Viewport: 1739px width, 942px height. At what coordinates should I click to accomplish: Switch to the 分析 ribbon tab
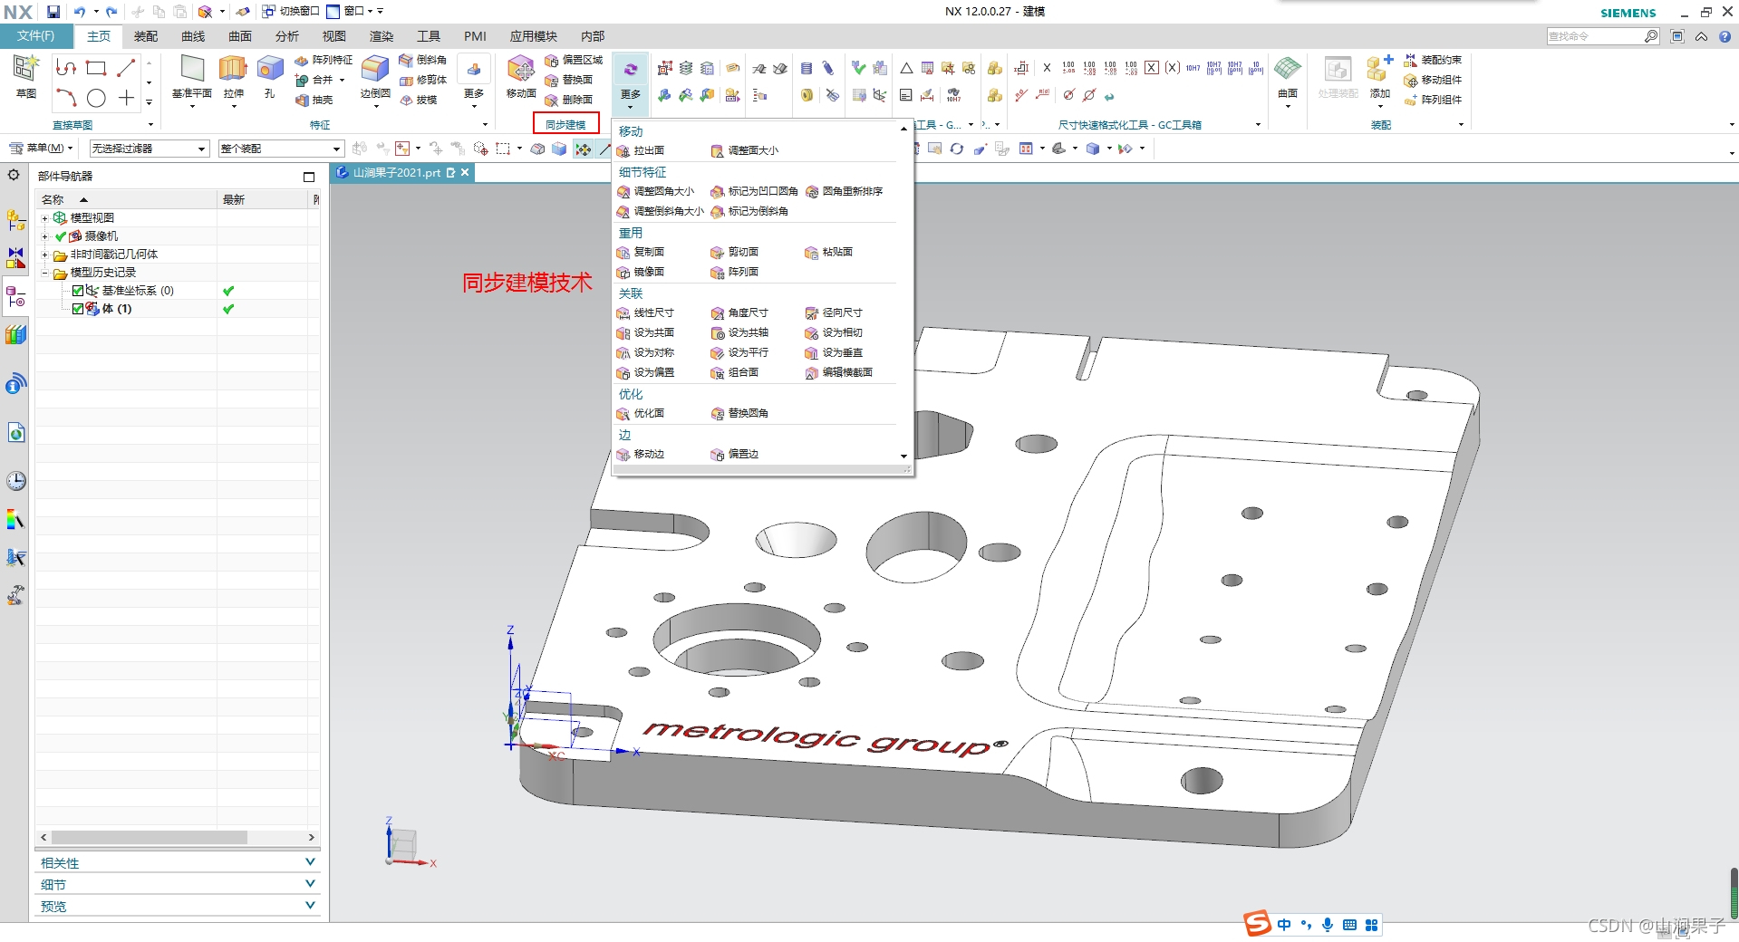point(287,36)
